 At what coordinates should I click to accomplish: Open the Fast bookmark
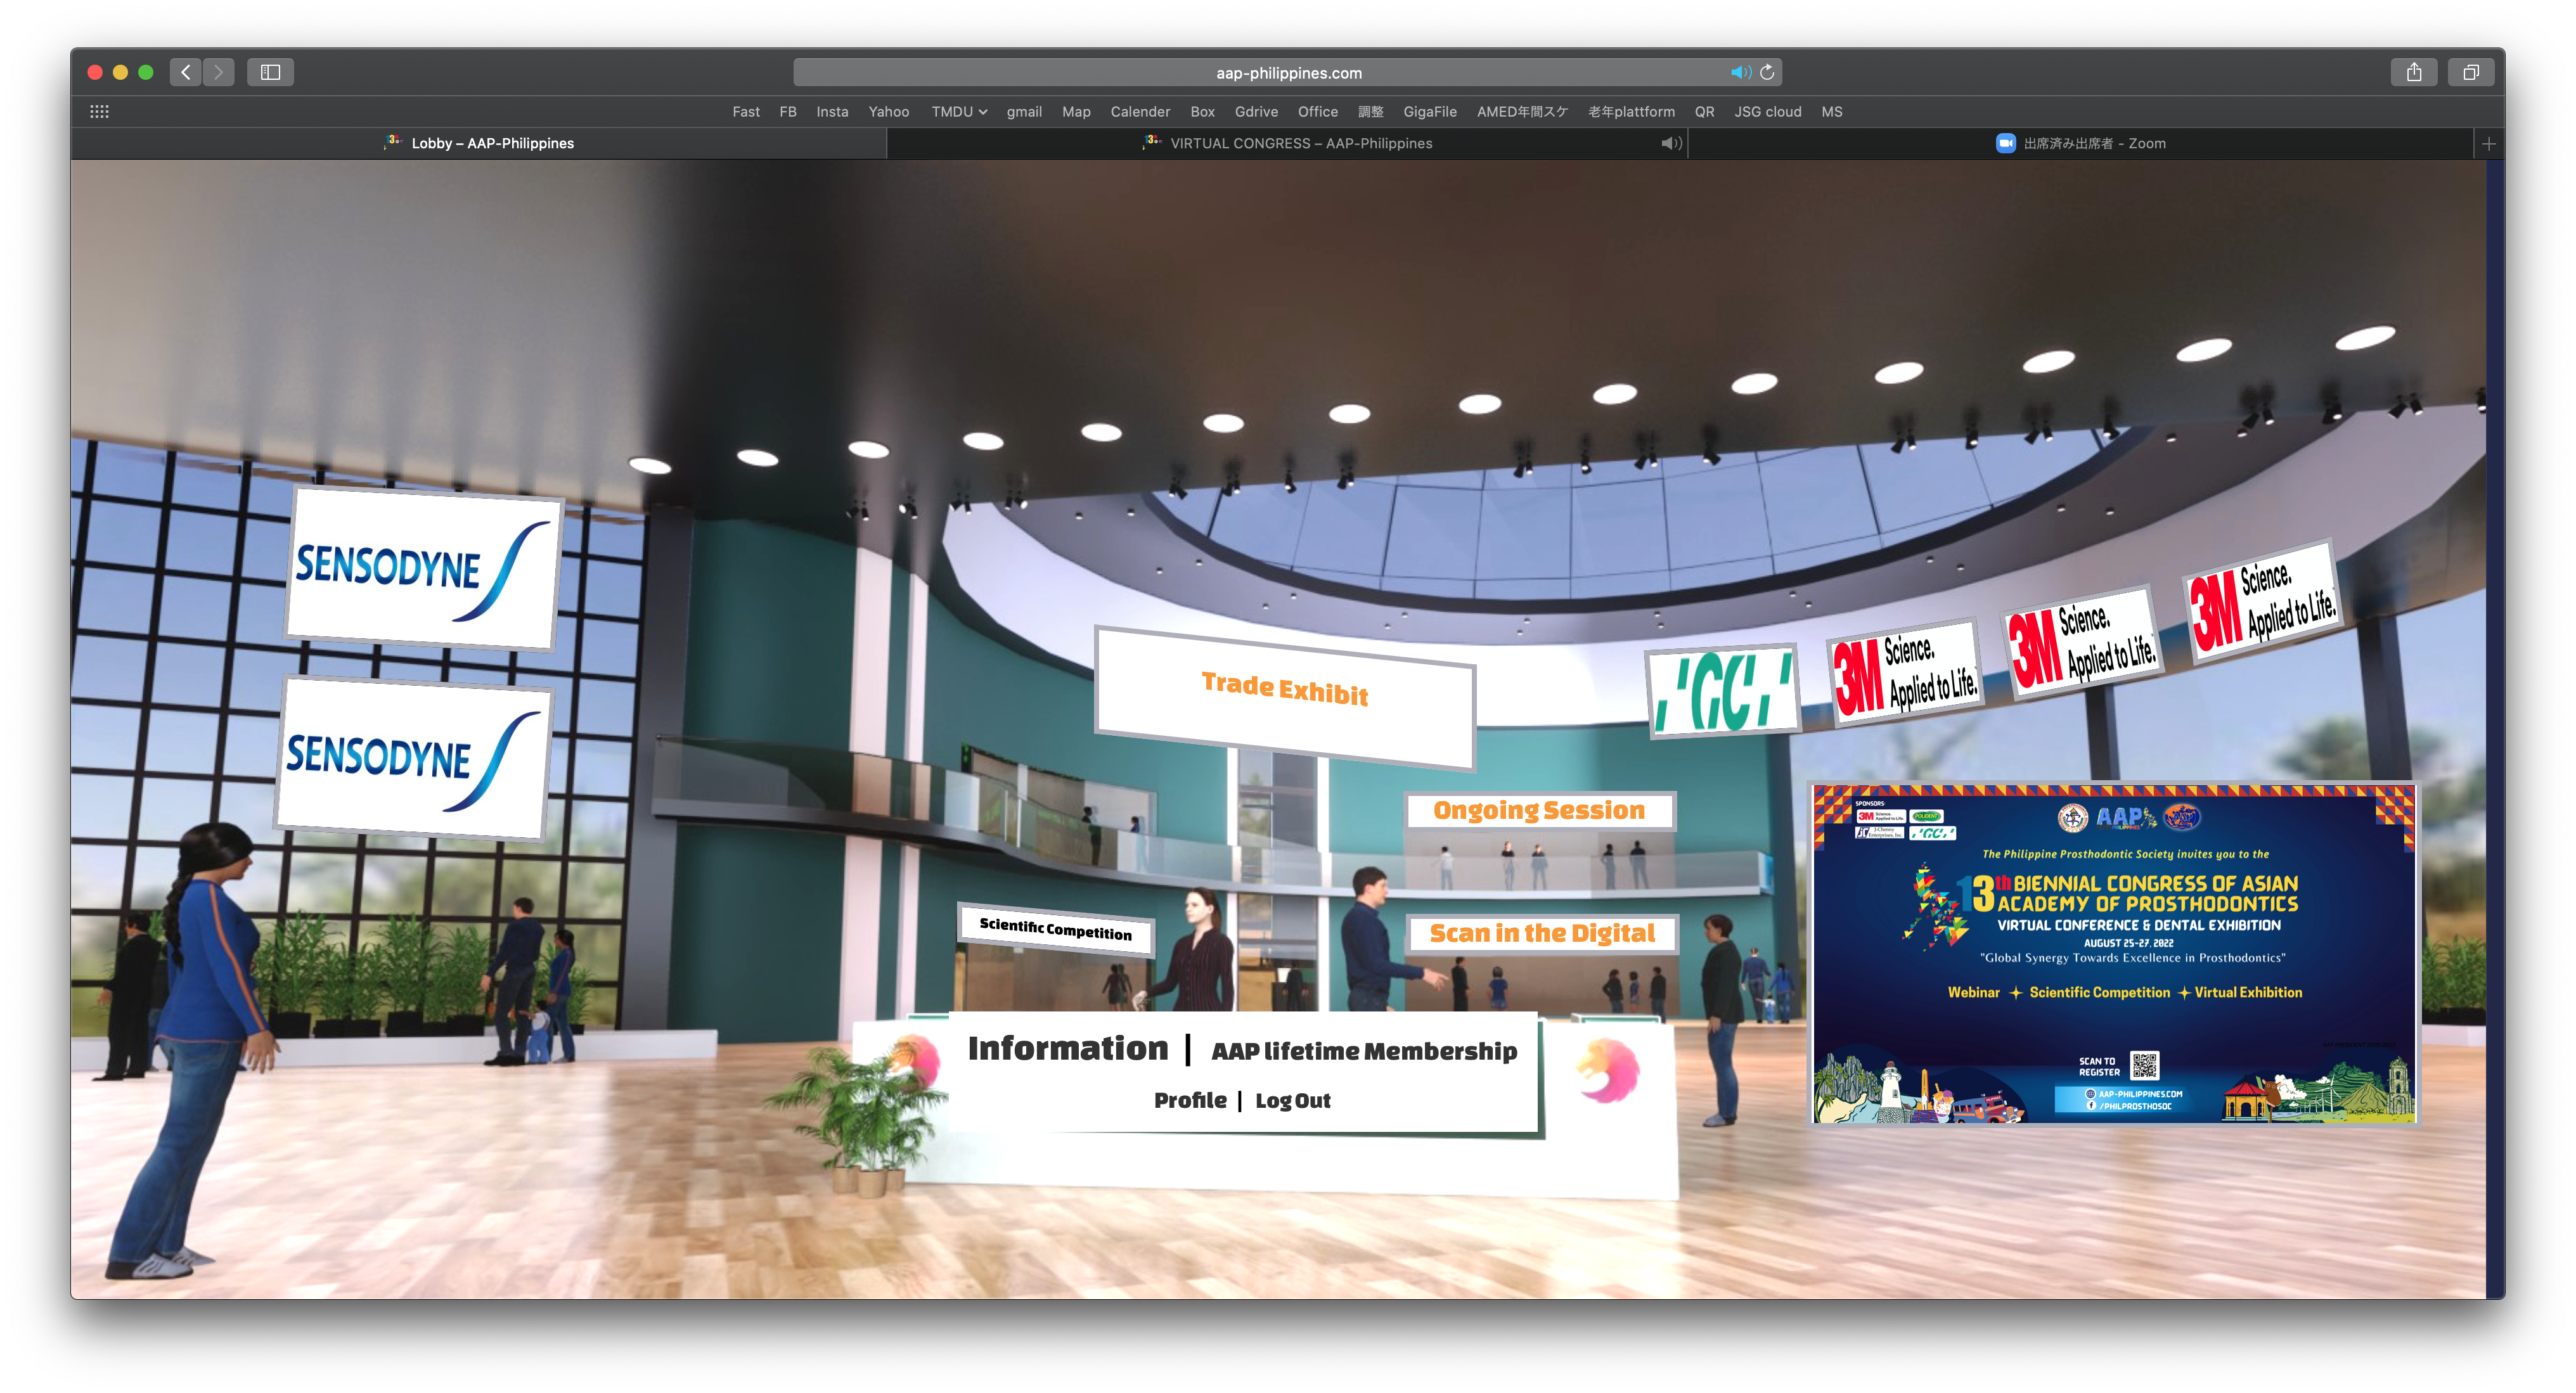coord(746,112)
